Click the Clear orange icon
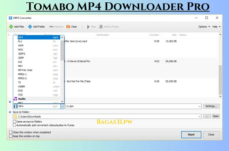Image resolution: width=229 pixels, height=151 pixels. (x=68, y=27)
